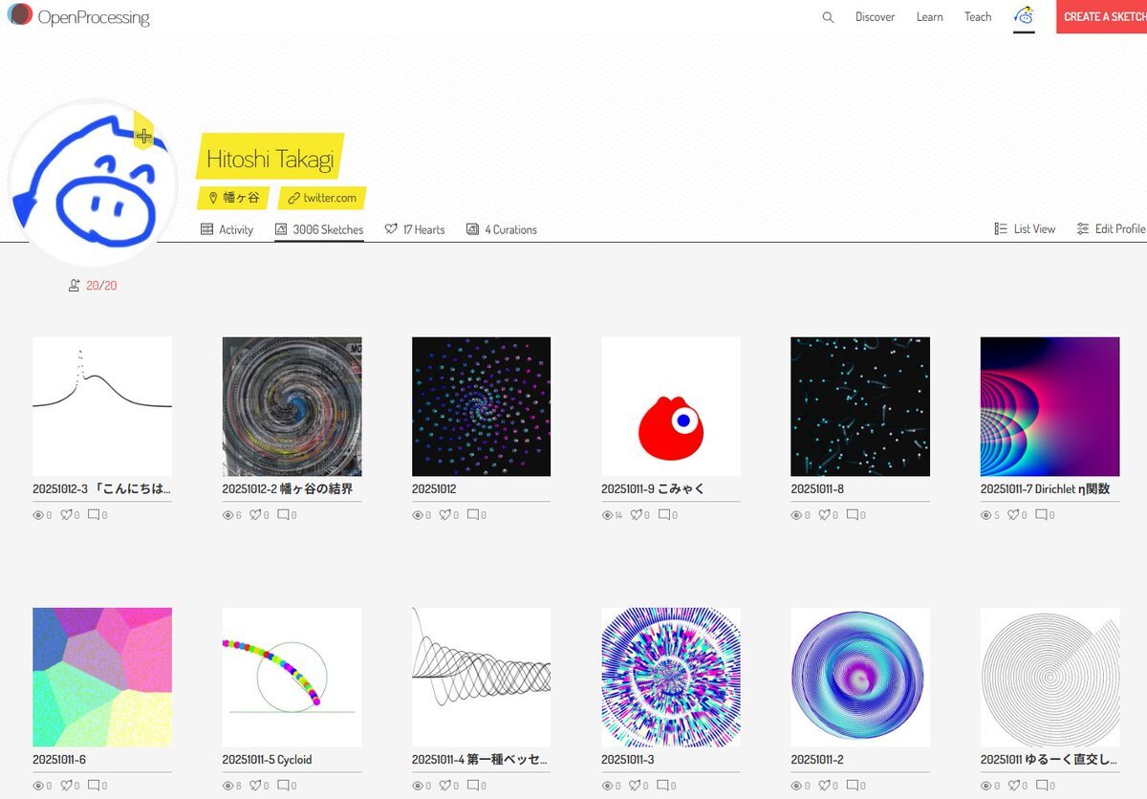Click the sketch title 20251012
The height and width of the screenshot is (799, 1147).
(x=434, y=489)
